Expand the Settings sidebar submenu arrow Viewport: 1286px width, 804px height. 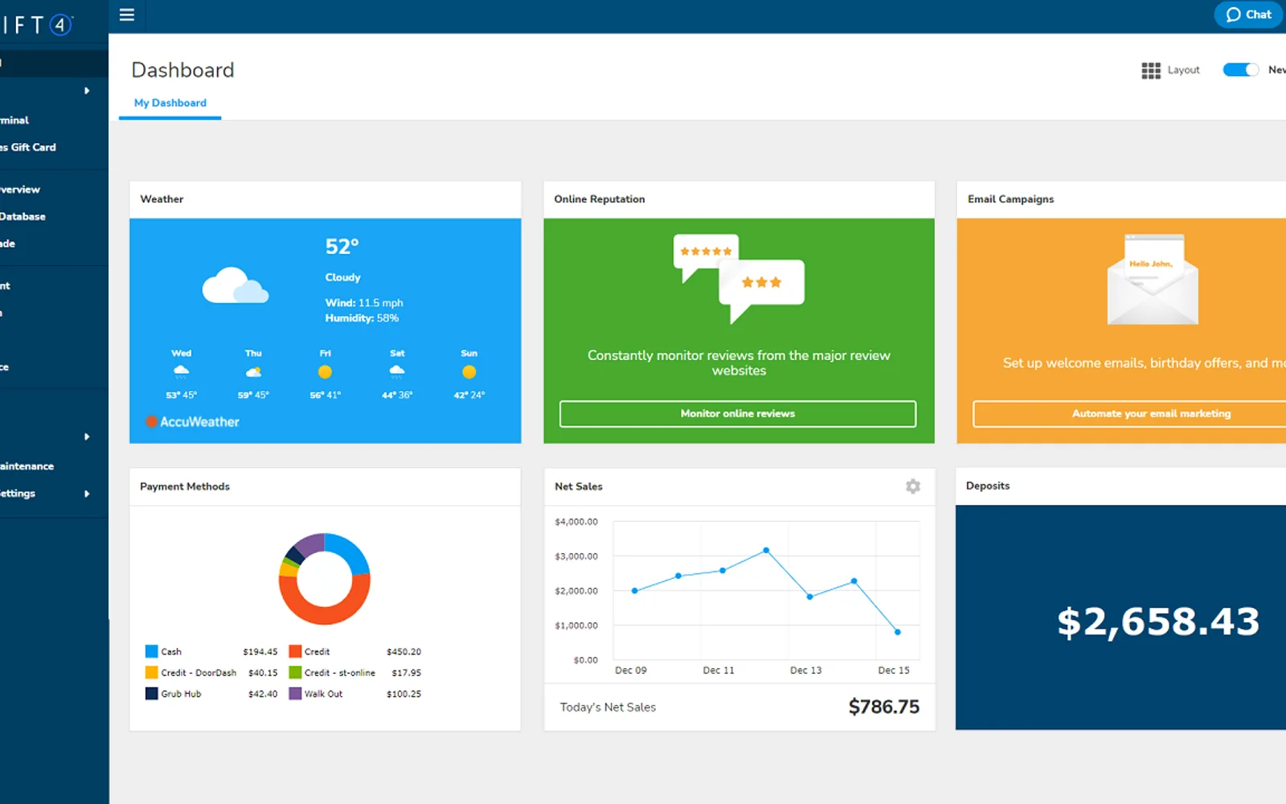(87, 494)
